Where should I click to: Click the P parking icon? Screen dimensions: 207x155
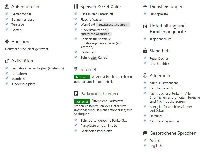76,93
